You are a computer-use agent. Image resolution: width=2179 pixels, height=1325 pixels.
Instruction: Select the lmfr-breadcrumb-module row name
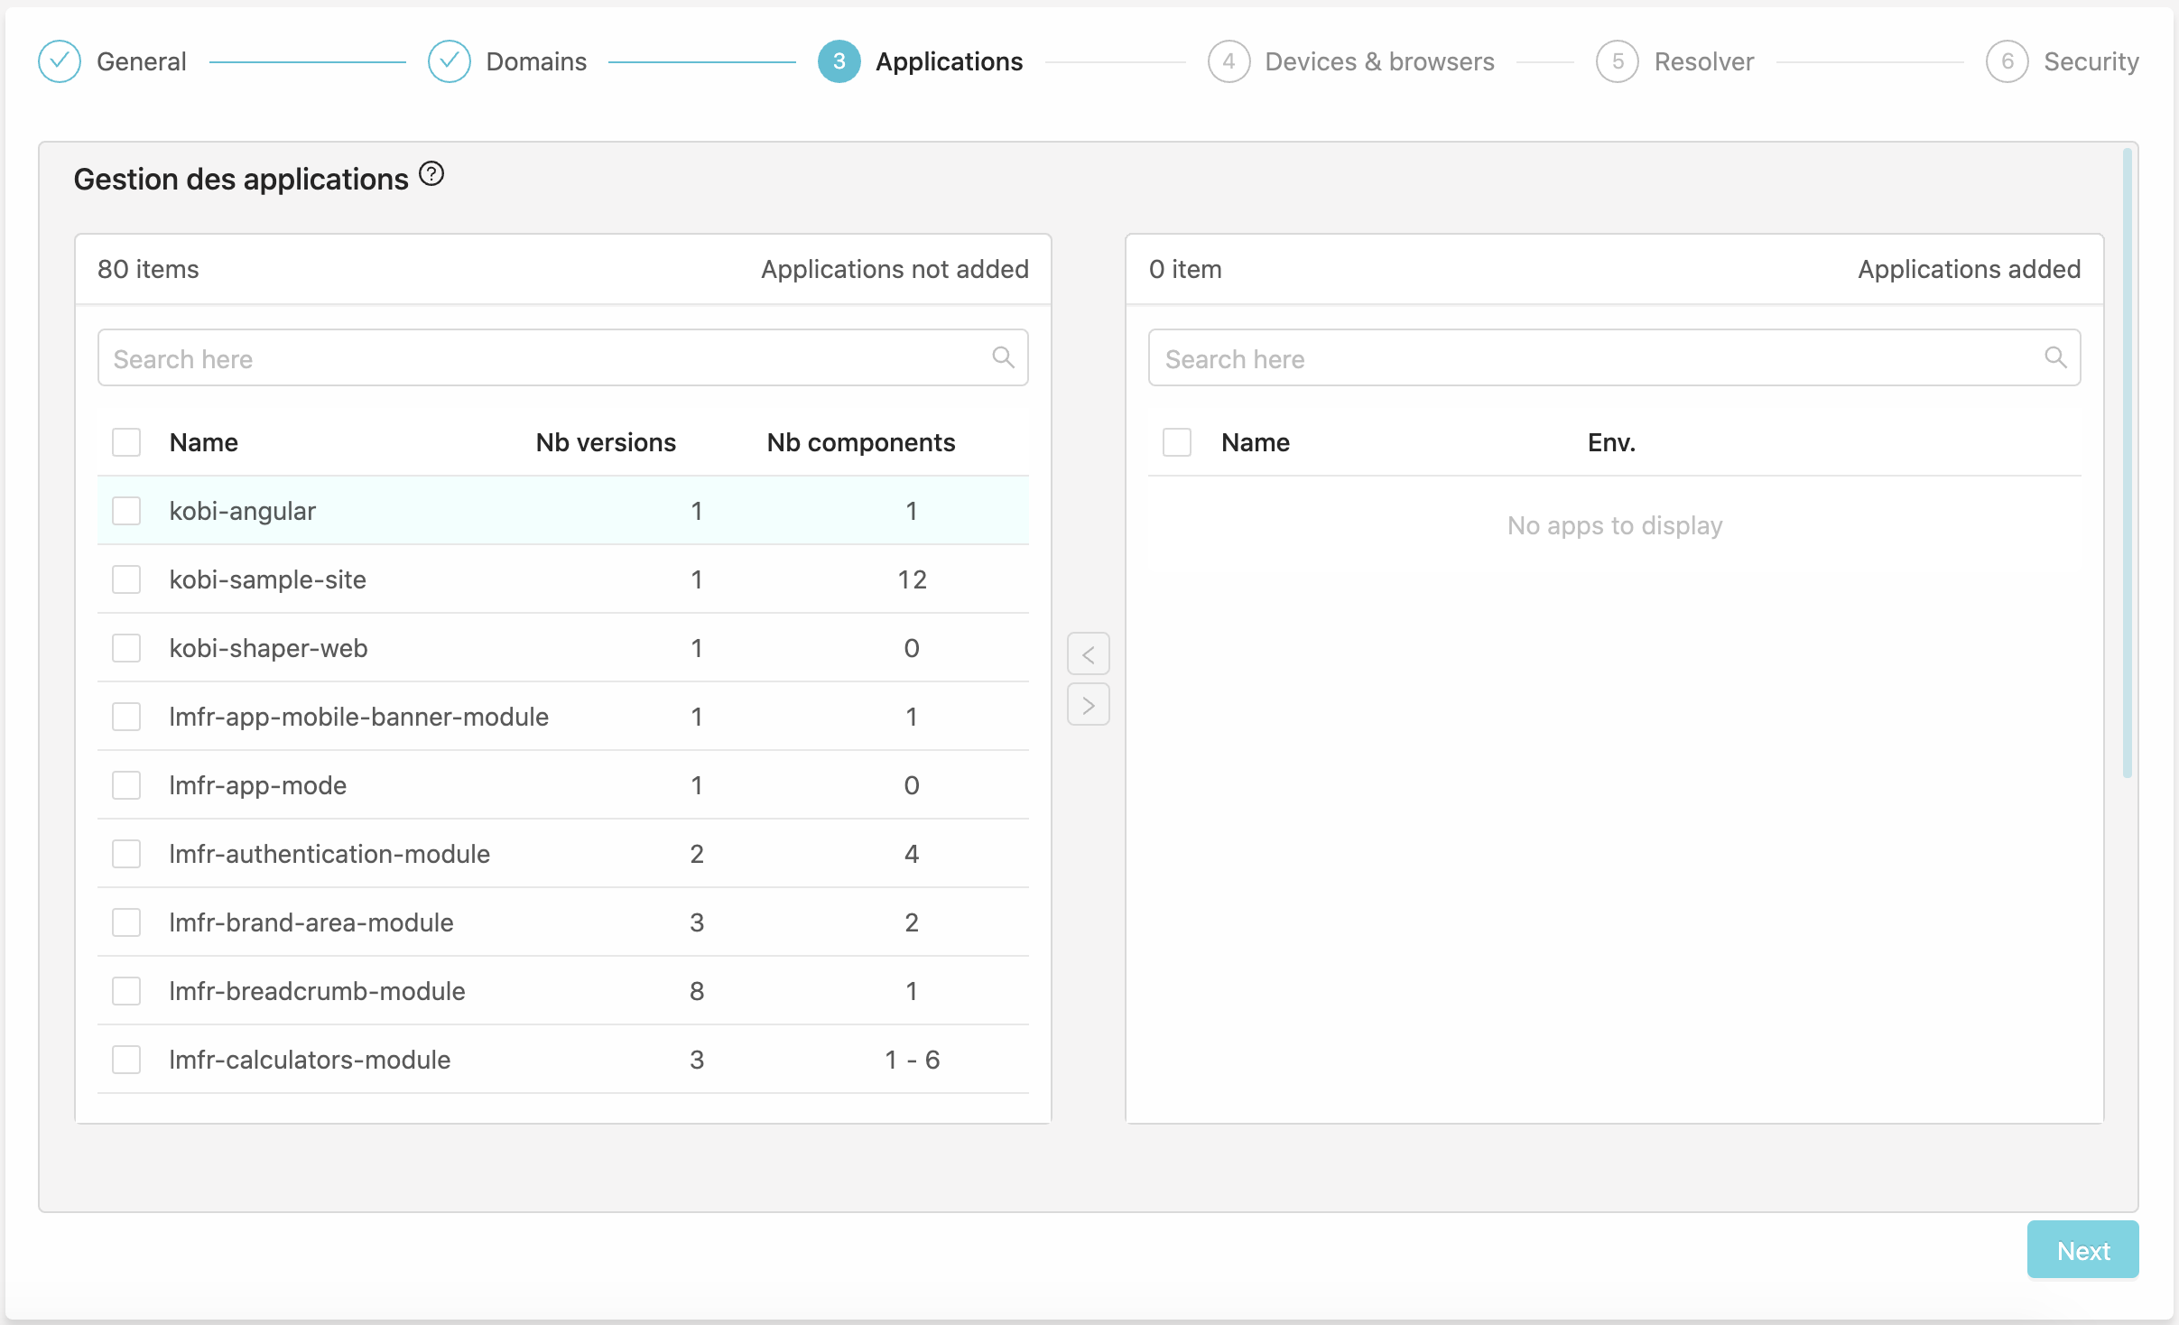[317, 991]
